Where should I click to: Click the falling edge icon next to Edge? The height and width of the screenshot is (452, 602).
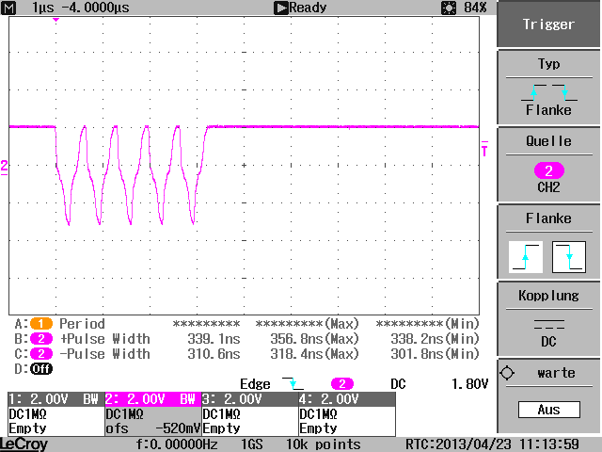click(293, 383)
